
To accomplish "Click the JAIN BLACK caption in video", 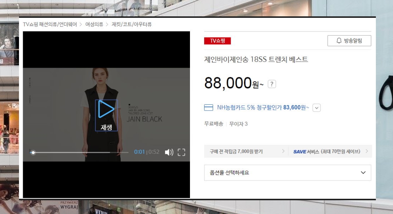I will click(x=145, y=119).
